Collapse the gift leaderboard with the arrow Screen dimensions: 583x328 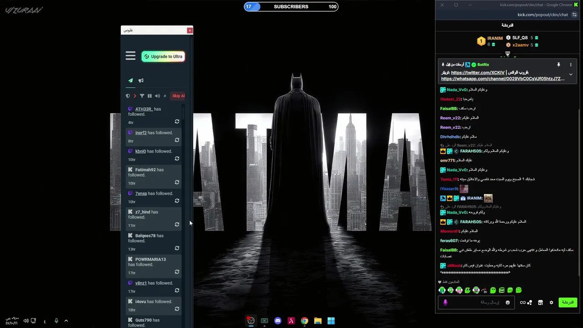pos(507,54)
